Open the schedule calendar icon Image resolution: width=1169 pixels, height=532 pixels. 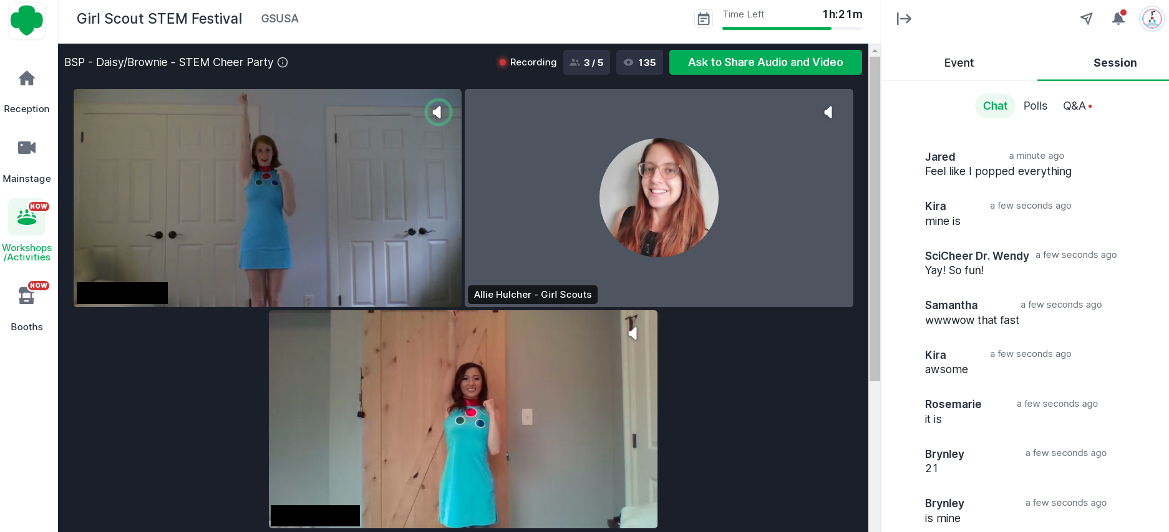(x=703, y=19)
